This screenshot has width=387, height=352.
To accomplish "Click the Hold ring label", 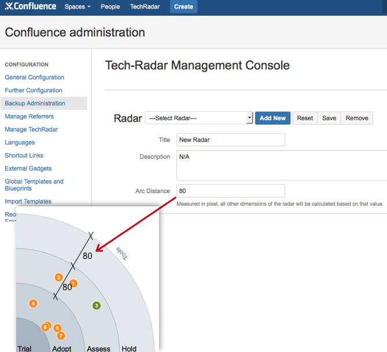I will [x=129, y=349].
